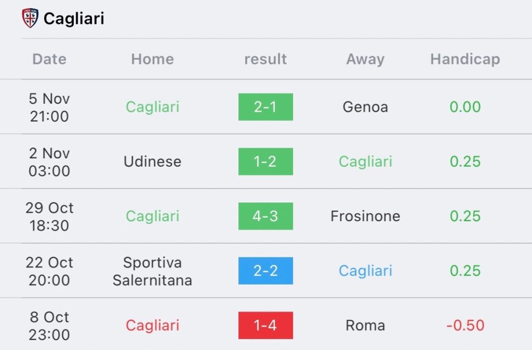
Task: Click the Frosinone away team name
Action: 365,216
